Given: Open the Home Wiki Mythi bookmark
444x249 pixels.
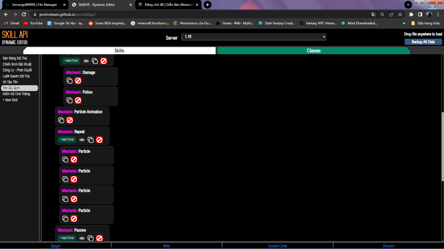Looking at the screenshot, I should coord(235,23).
